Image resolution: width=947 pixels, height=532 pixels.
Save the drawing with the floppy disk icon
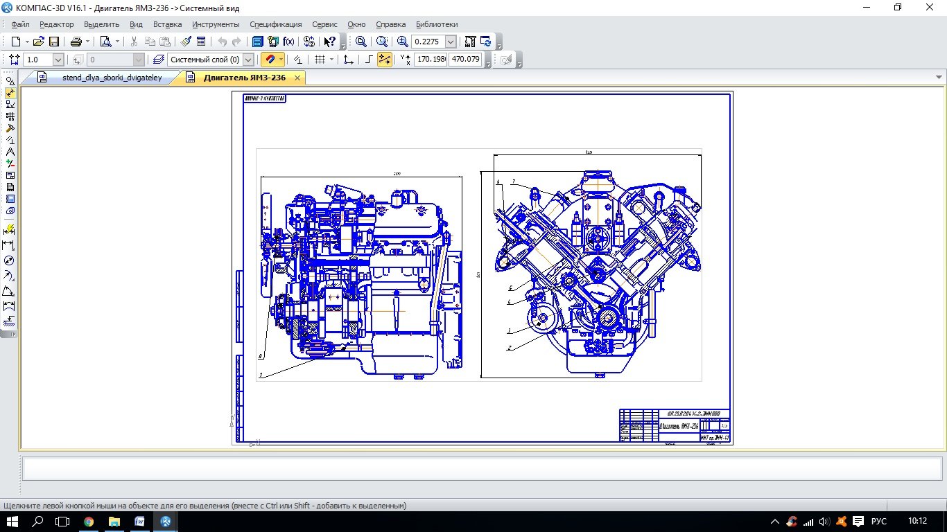coord(53,42)
